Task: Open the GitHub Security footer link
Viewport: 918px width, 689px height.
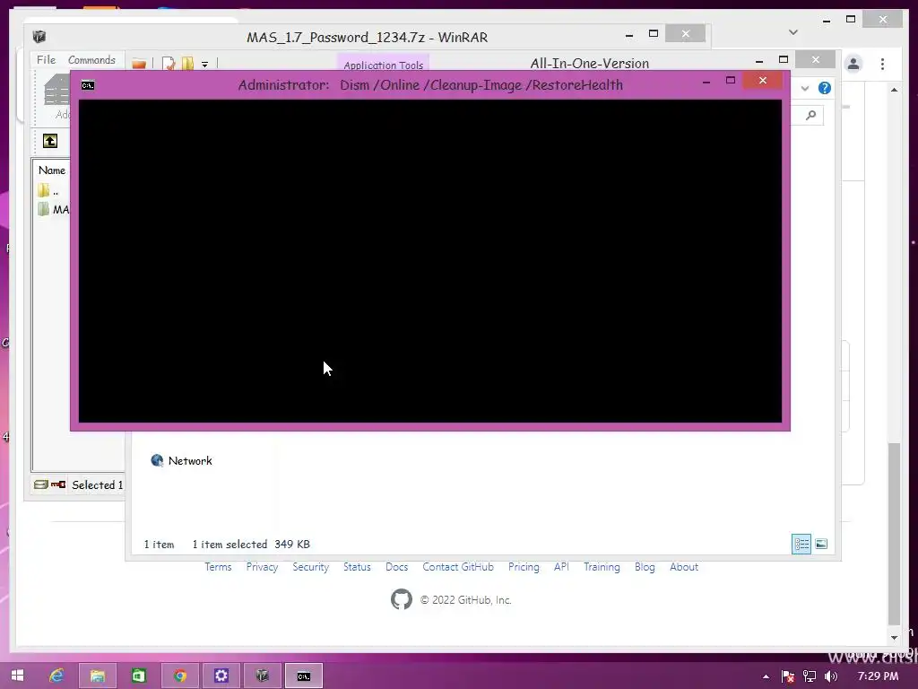Action: [x=311, y=567]
